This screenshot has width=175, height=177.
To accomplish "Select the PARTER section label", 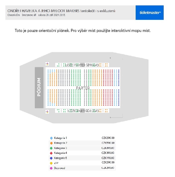I will pos(83,88).
